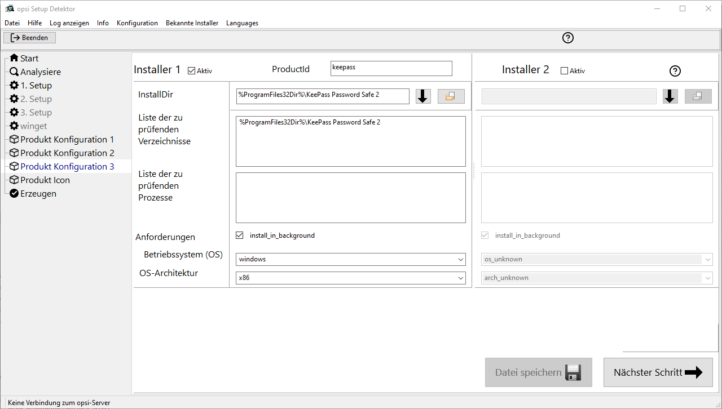The image size is (722, 409).
Task: Click the Betriebssystem (OS) label
Action: (183, 255)
